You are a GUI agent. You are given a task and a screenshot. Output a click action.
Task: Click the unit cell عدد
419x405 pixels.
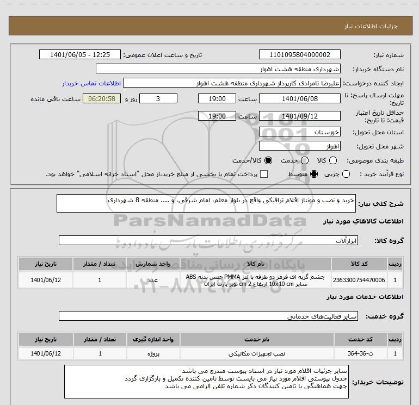coord(153,280)
